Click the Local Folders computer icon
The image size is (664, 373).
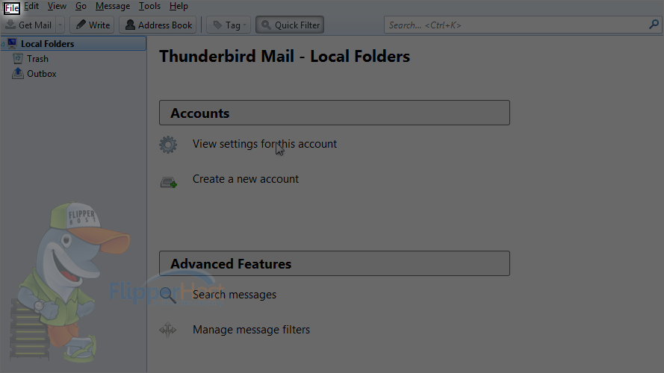click(x=12, y=43)
